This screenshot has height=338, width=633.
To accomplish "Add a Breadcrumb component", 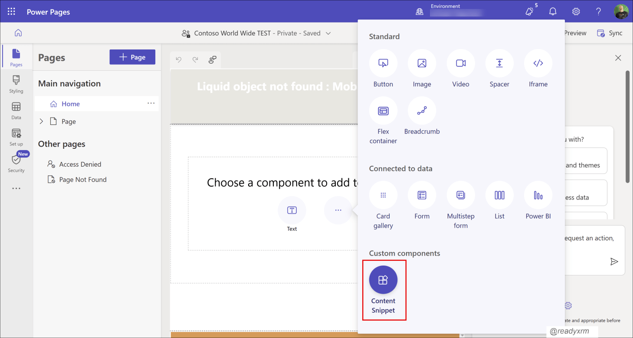I will coord(422,116).
